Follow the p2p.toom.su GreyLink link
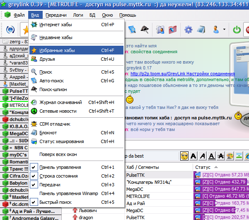249x220 pixels. [183, 74]
